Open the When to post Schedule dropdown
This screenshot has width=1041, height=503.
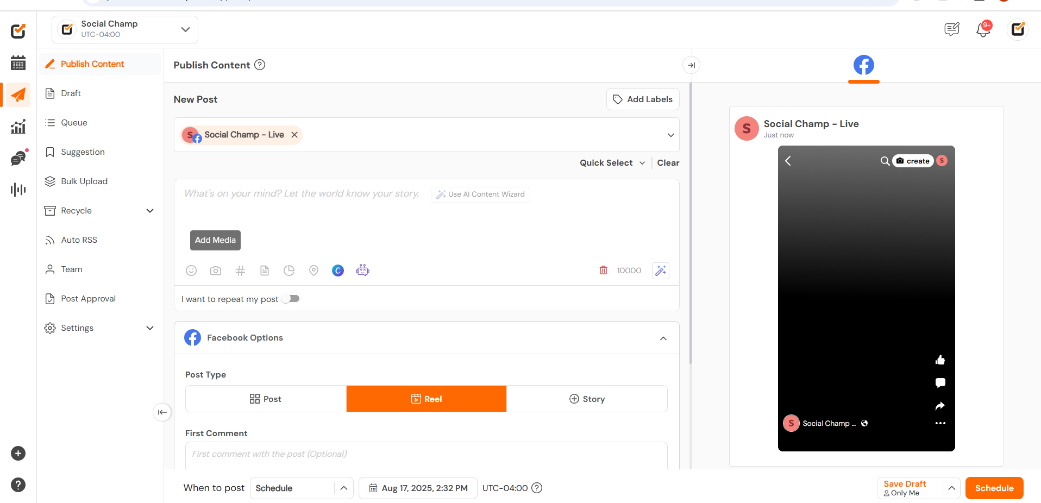(302, 488)
